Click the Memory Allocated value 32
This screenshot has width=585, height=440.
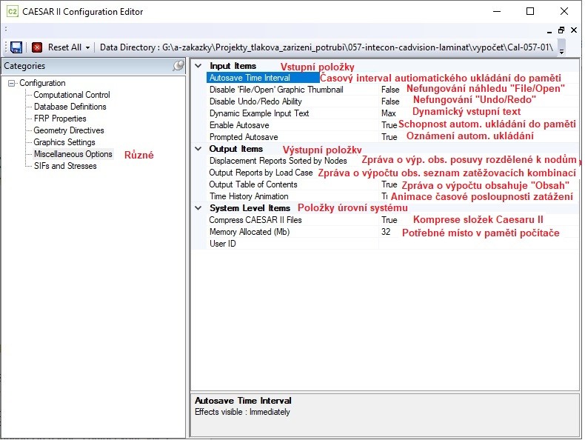click(386, 232)
